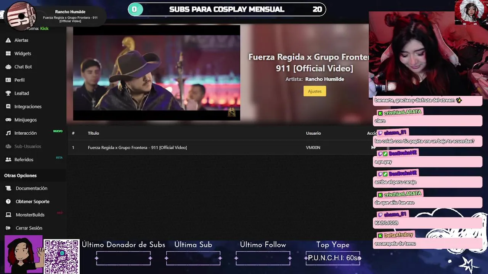The image size is (488, 274).
Task: Click the VM00N user cell
Action: point(313,148)
